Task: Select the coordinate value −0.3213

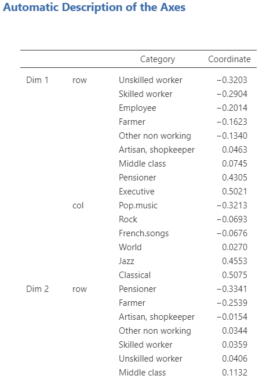Action: tap(232, 205)
